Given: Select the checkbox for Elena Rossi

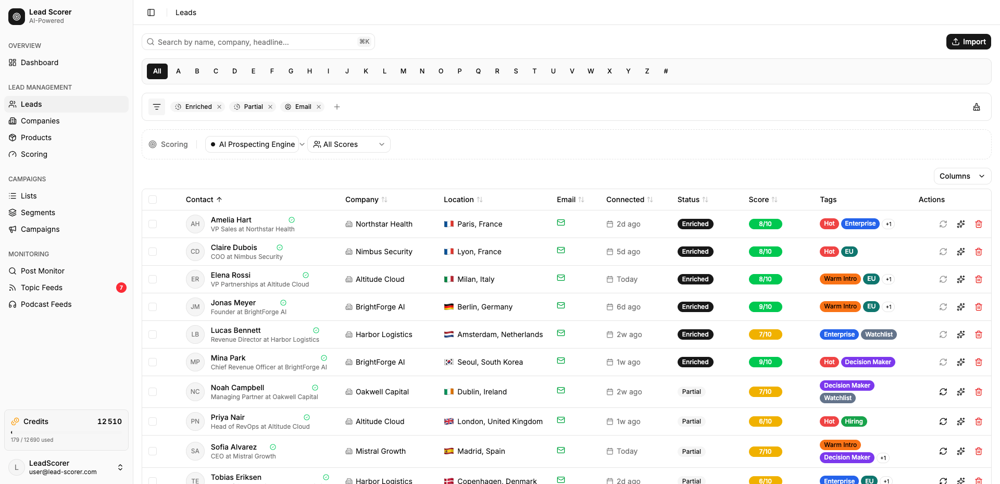Looking at the screenshot, I should pyautogui.click(x=153, y=279).
